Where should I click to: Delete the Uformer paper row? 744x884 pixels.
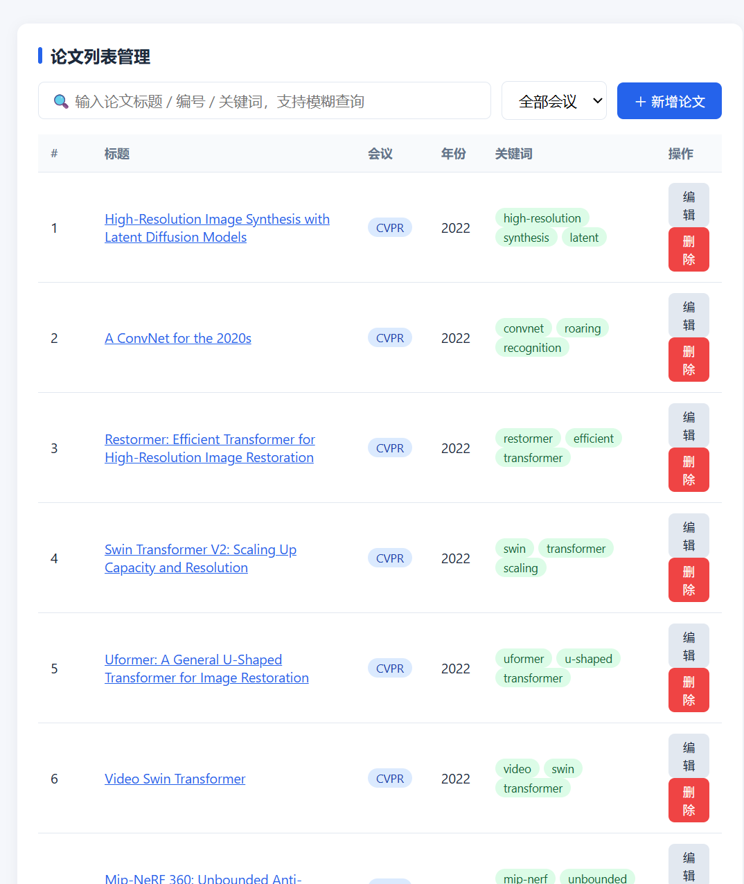pyautogui.click(x=689, y=690)
